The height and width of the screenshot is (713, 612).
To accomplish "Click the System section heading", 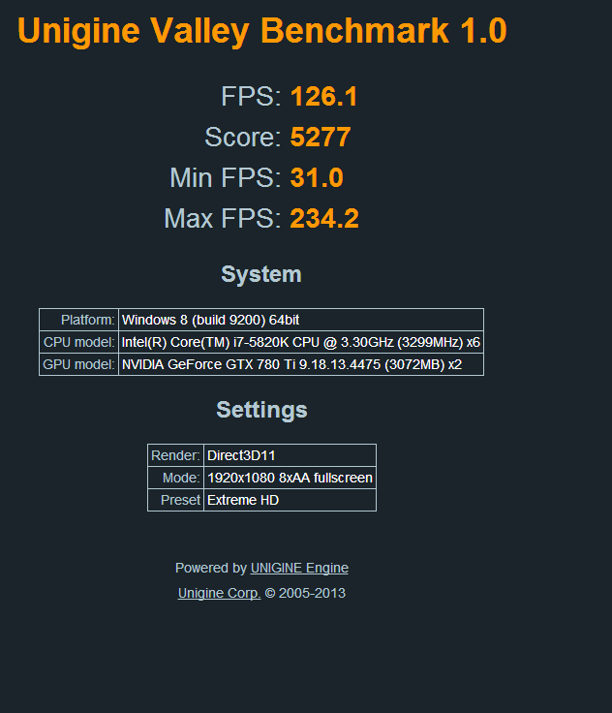I will (261, 274).
